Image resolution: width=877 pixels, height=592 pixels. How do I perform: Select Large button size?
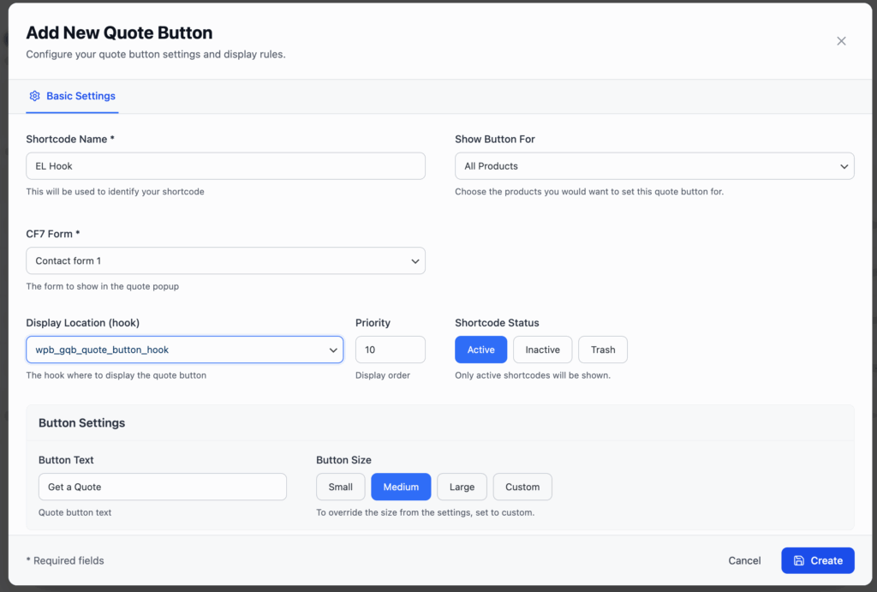pyautogui.click(x=462, y=487)
